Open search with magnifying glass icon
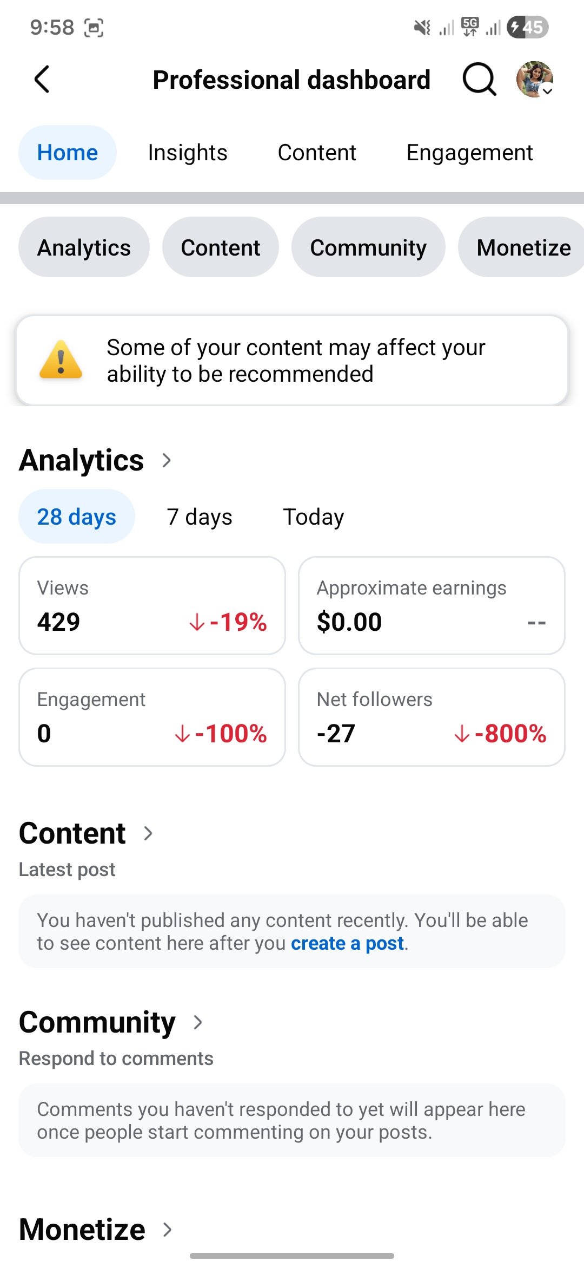 tap(479, 80)
